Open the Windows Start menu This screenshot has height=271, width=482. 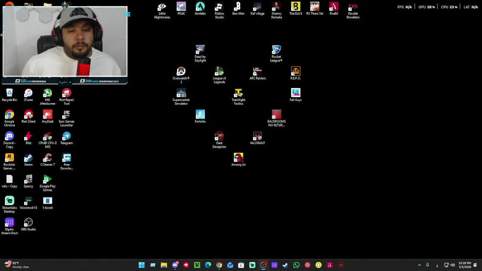tap(142, 265)
